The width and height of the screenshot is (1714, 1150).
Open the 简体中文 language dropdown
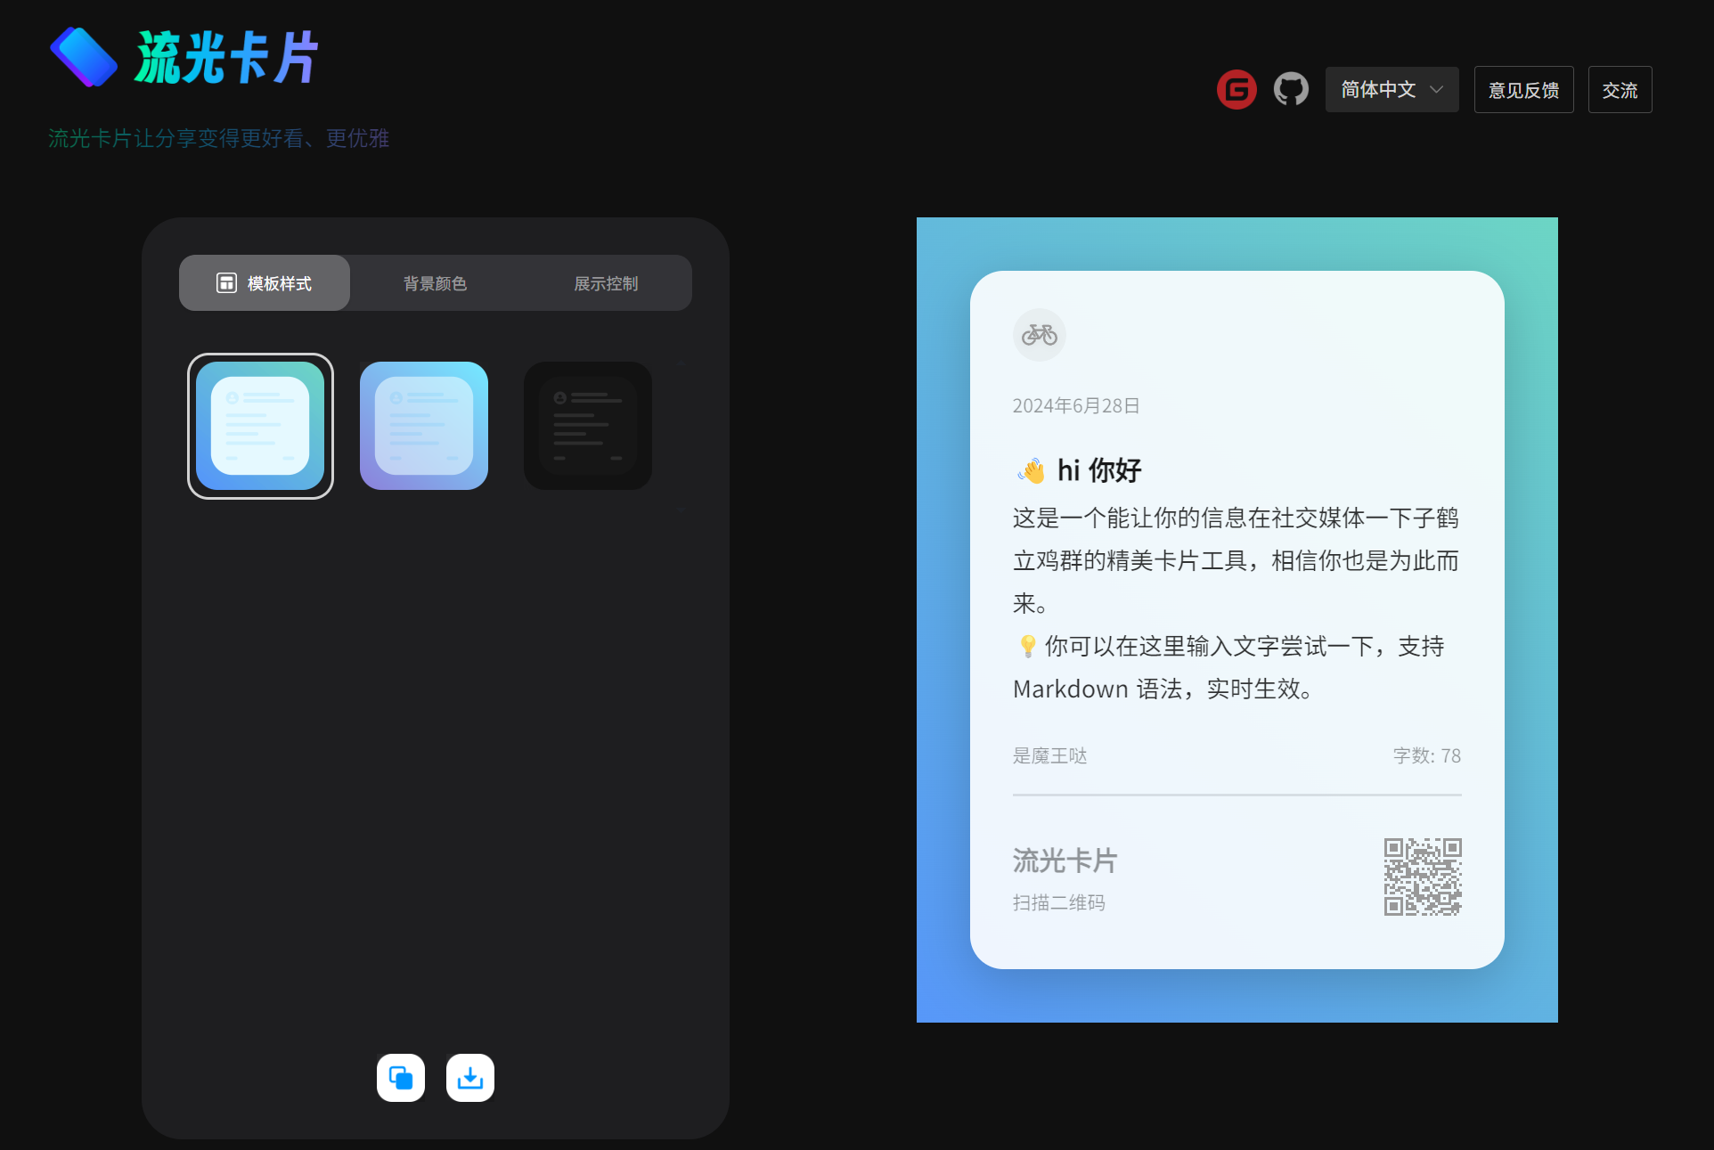pyautogui.click(x=1379, y=89)
